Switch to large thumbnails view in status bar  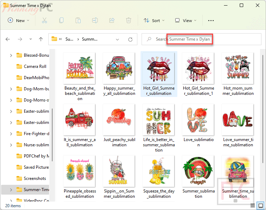(x=260, y=205)
